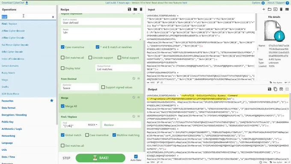Viewport: 291px width, 164px height.
Task: Enable Case insensitive in Find / Replace
Action: [87, 135]
